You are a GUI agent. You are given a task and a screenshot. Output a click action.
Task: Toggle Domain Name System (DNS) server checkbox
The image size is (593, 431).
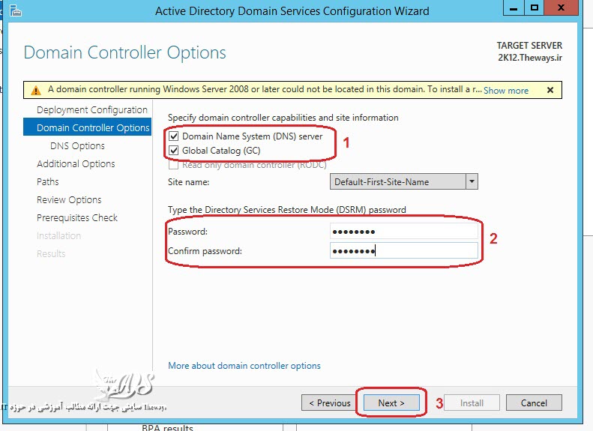[174, 137]
